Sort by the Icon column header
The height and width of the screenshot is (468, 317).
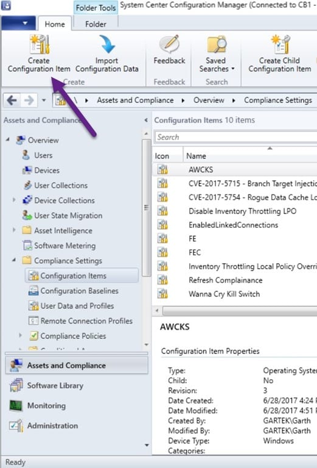coord(168,155)
